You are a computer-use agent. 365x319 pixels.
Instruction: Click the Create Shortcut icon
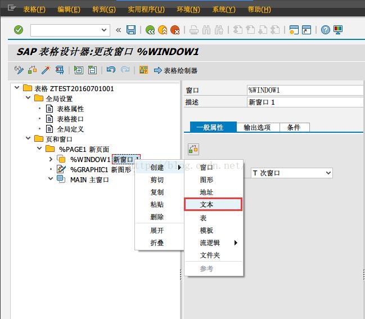point(307,30)
